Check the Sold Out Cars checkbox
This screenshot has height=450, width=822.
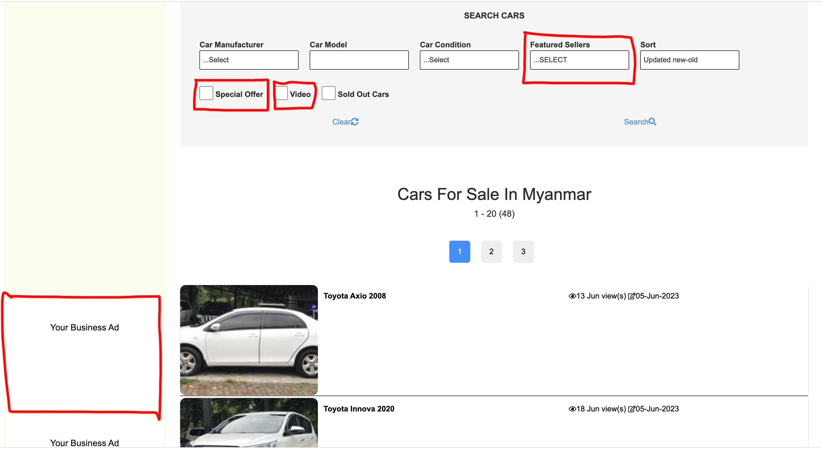[328, 93]
